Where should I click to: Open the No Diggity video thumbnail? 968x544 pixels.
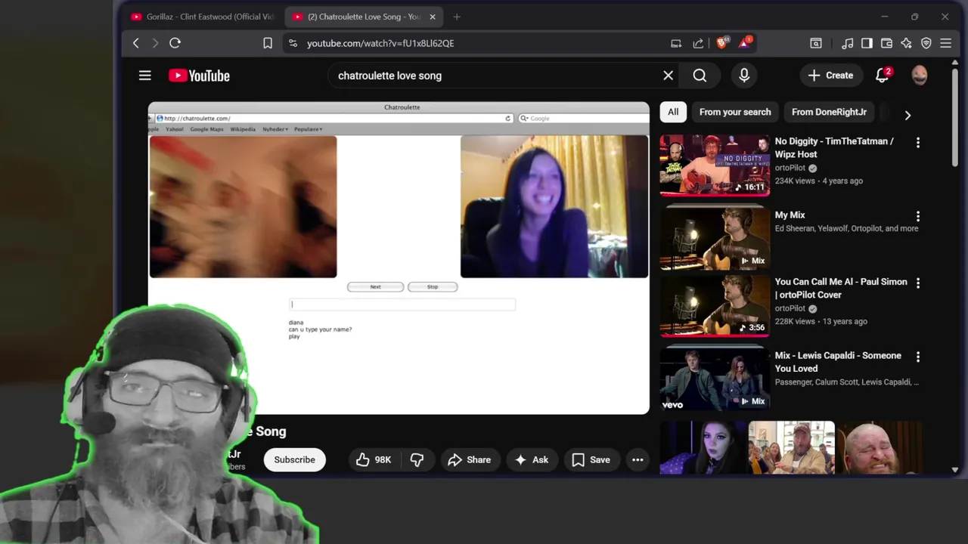715,165
